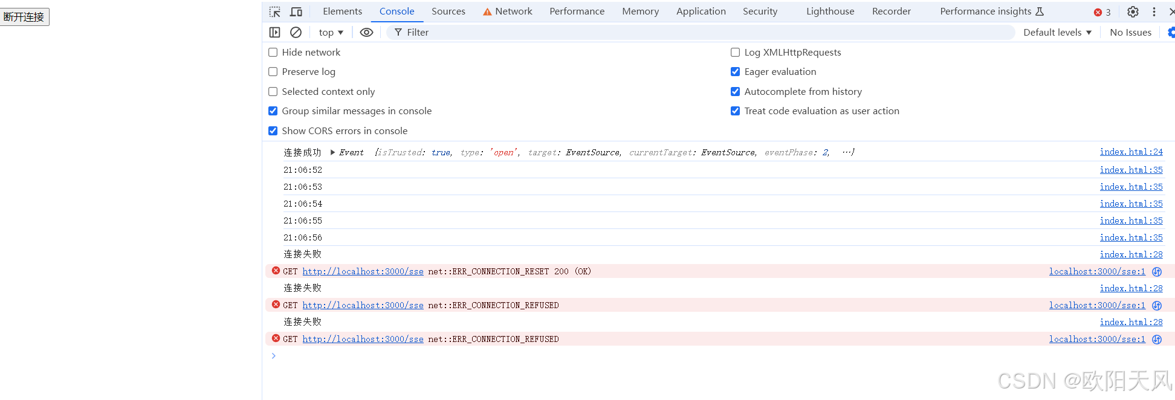1175x400 pixels.
Task: Uncheck Treat code evaluation as user action
Action: [x=736, y=111]
